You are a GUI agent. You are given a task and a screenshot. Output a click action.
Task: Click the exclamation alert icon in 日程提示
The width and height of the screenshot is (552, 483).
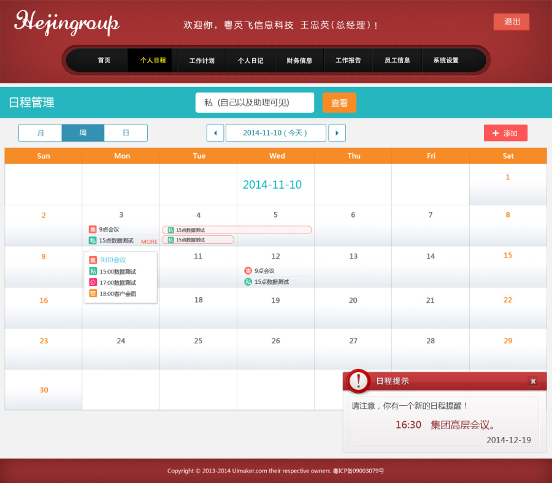[x=358, y=381]
